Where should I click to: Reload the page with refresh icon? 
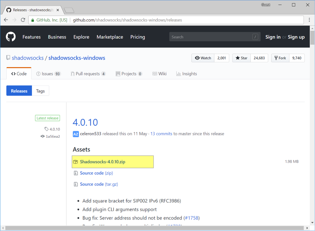[23, 20]
